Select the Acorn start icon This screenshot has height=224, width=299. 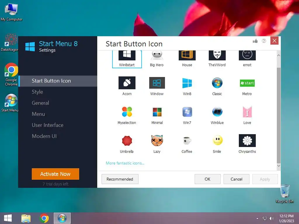point(127,86)
